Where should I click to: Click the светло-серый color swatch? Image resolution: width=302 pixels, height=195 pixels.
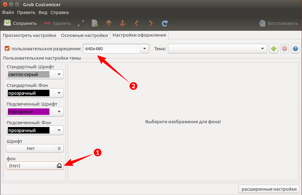coord(29,75)
